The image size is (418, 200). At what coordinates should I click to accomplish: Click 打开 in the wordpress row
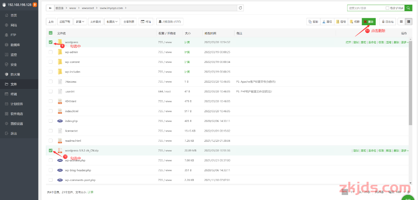click(x=348, y=42)
